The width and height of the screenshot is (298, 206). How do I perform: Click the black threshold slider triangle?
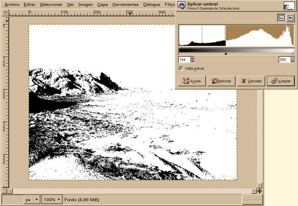point(226,53)
